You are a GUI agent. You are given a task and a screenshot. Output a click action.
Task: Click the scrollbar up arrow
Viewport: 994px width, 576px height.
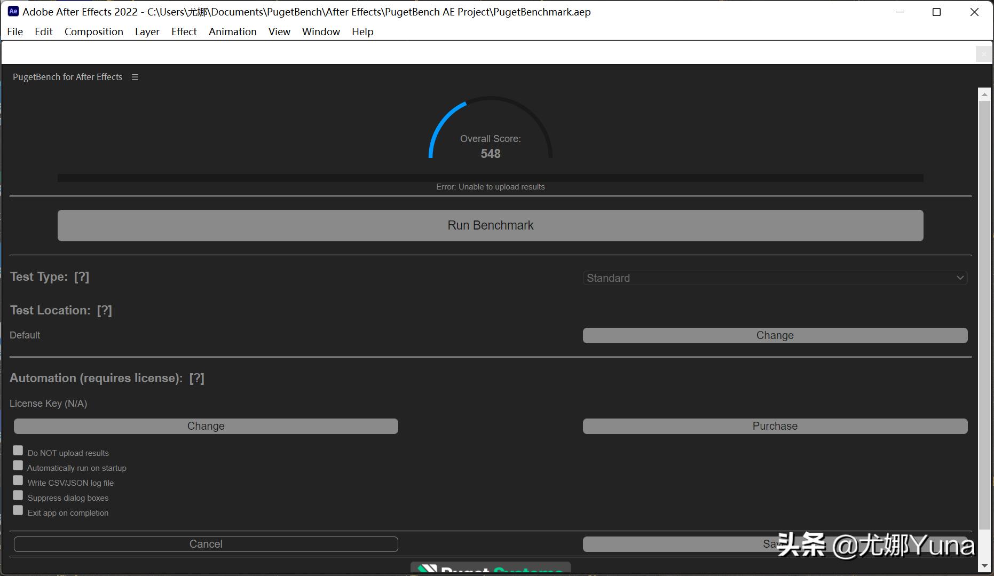click(984, 94)
